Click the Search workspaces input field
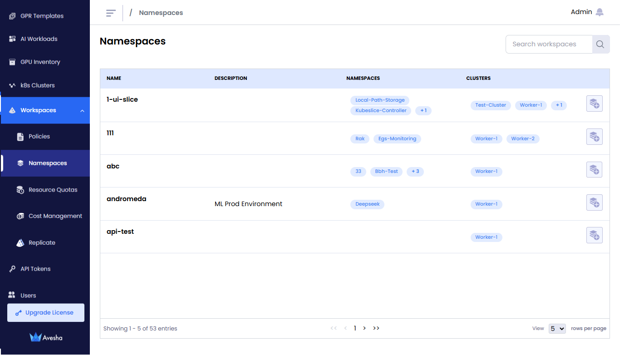The image size is (624, 355). tap(549, 44)
